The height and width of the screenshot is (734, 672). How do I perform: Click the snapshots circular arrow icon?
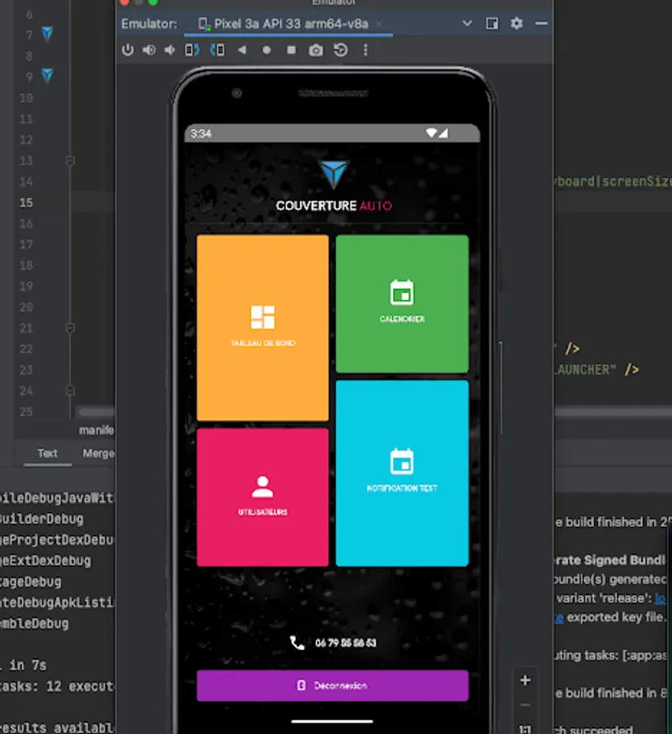point(342,50)
